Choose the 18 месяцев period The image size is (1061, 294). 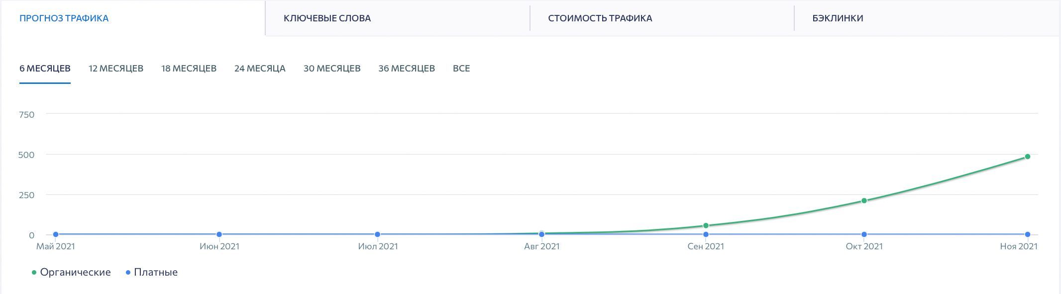click(x=189, y=69)
